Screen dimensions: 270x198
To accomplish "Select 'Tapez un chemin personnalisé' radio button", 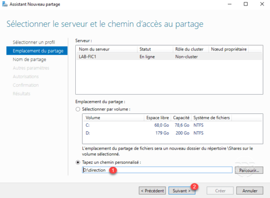I will pos(78,162).
